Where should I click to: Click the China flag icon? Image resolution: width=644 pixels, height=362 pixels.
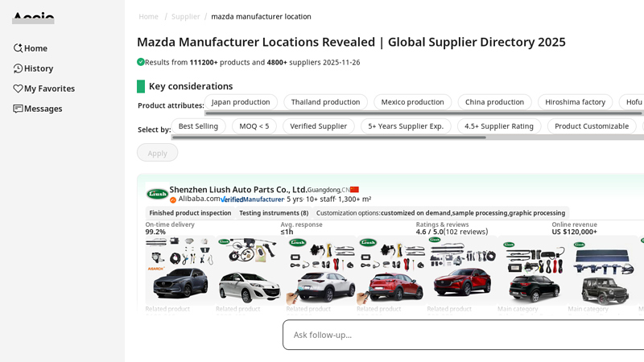coord(354,190)
